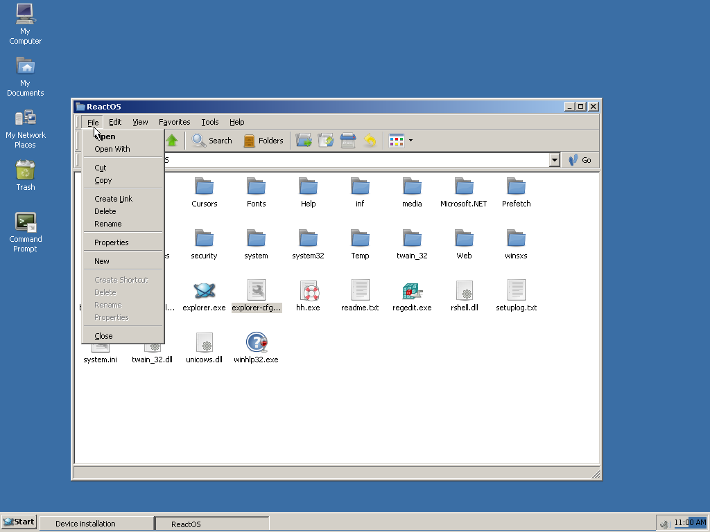Select the twain_32.dll file label
This screenshot has width=710, height=532.
coord(152,360)
